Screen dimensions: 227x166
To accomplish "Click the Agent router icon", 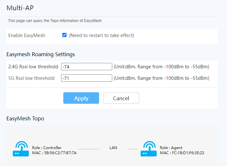I will (x=149, y=149).
